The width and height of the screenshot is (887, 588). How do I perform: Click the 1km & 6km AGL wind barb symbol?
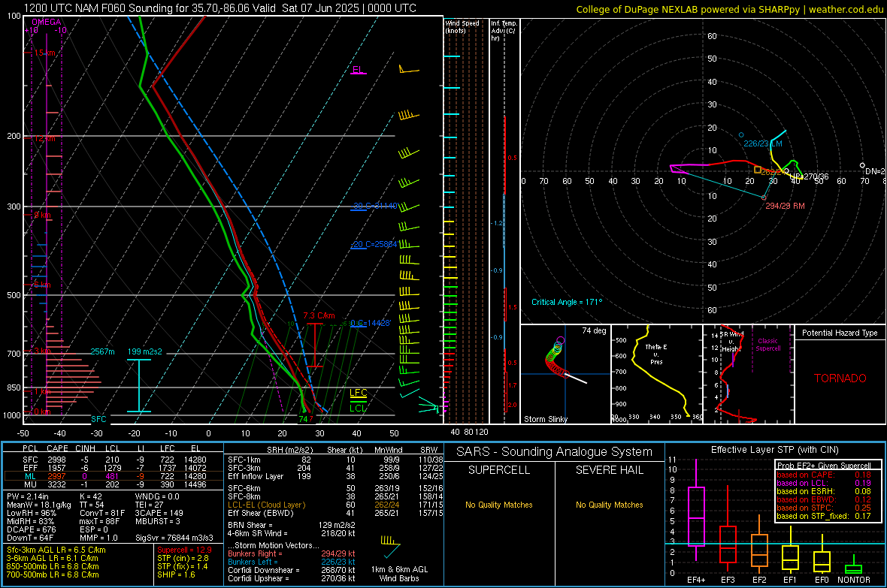[390, 547]
